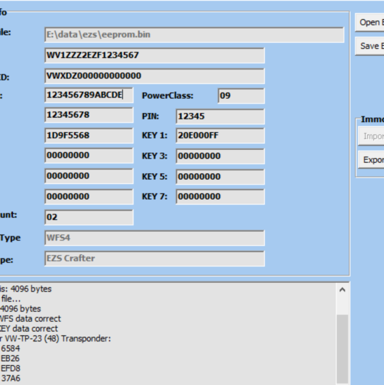Click the WV1ZZZ2EZF1234567 VIN field
This screenshot has height=385, width=384.
pyautogui.click(x=155, y=55)
